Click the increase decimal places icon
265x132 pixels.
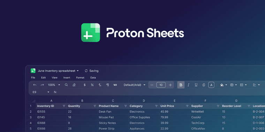click(x=107, y=85)
